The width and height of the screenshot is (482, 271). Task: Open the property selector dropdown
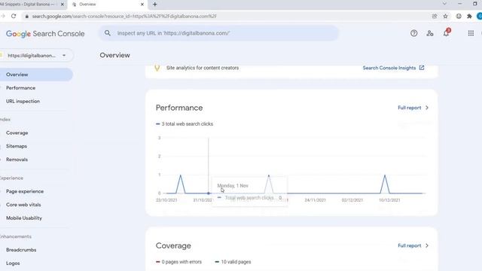36,55
